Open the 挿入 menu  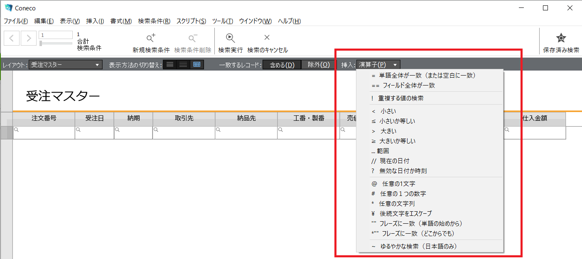click(x=95, y=21)
